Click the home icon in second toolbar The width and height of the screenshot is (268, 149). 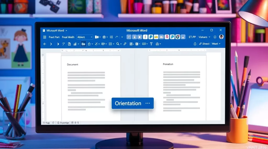[x=89, y=44]
